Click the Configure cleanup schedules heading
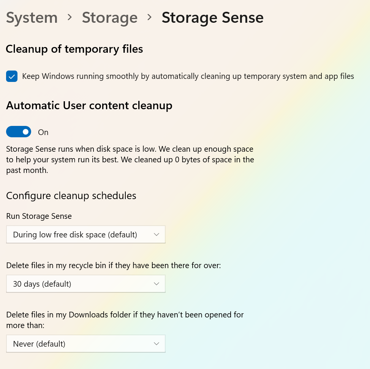The height and width of the screenshot is (369, 370). click(71, 196)
